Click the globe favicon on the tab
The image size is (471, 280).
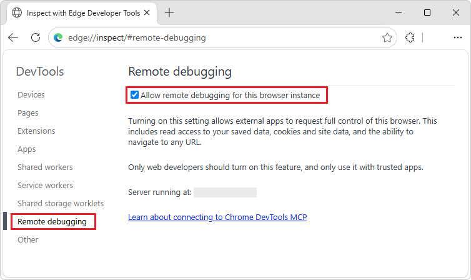17,12
